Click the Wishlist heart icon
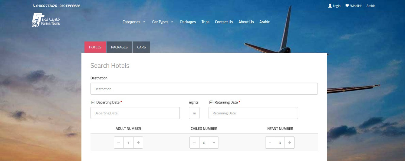This screenshot has width=405, height=161. pos(347,6)
